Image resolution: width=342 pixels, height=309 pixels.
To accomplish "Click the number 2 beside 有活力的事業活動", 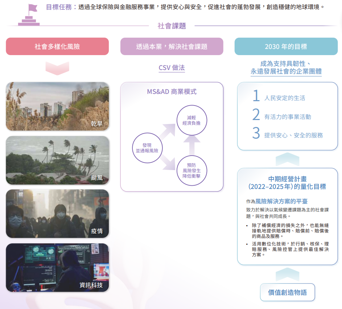I will [x=256, y=115].
